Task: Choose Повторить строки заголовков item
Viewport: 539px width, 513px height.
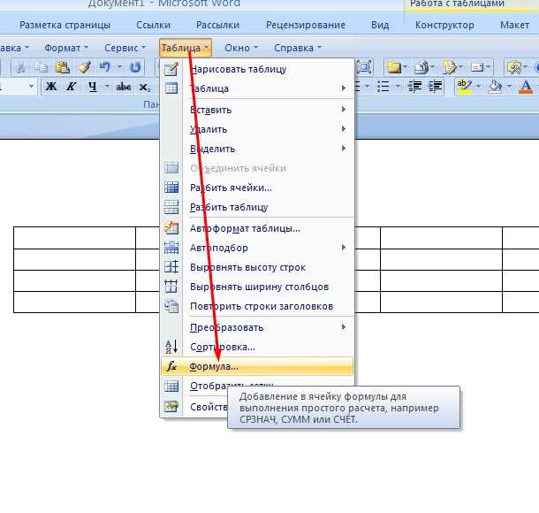Action: coord(257,306)
